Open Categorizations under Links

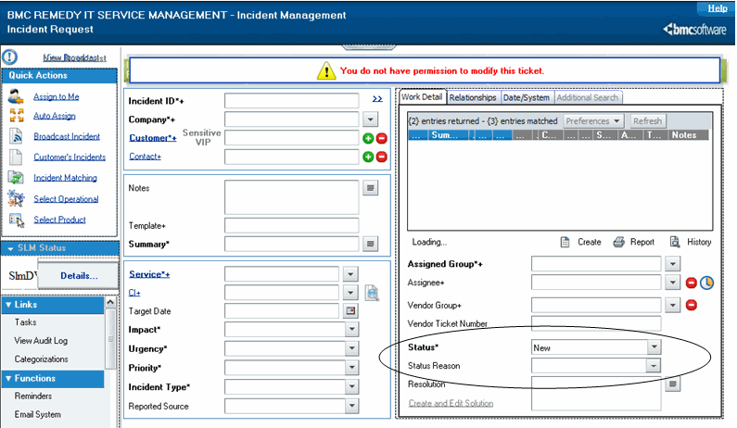(x=42, y=359)
